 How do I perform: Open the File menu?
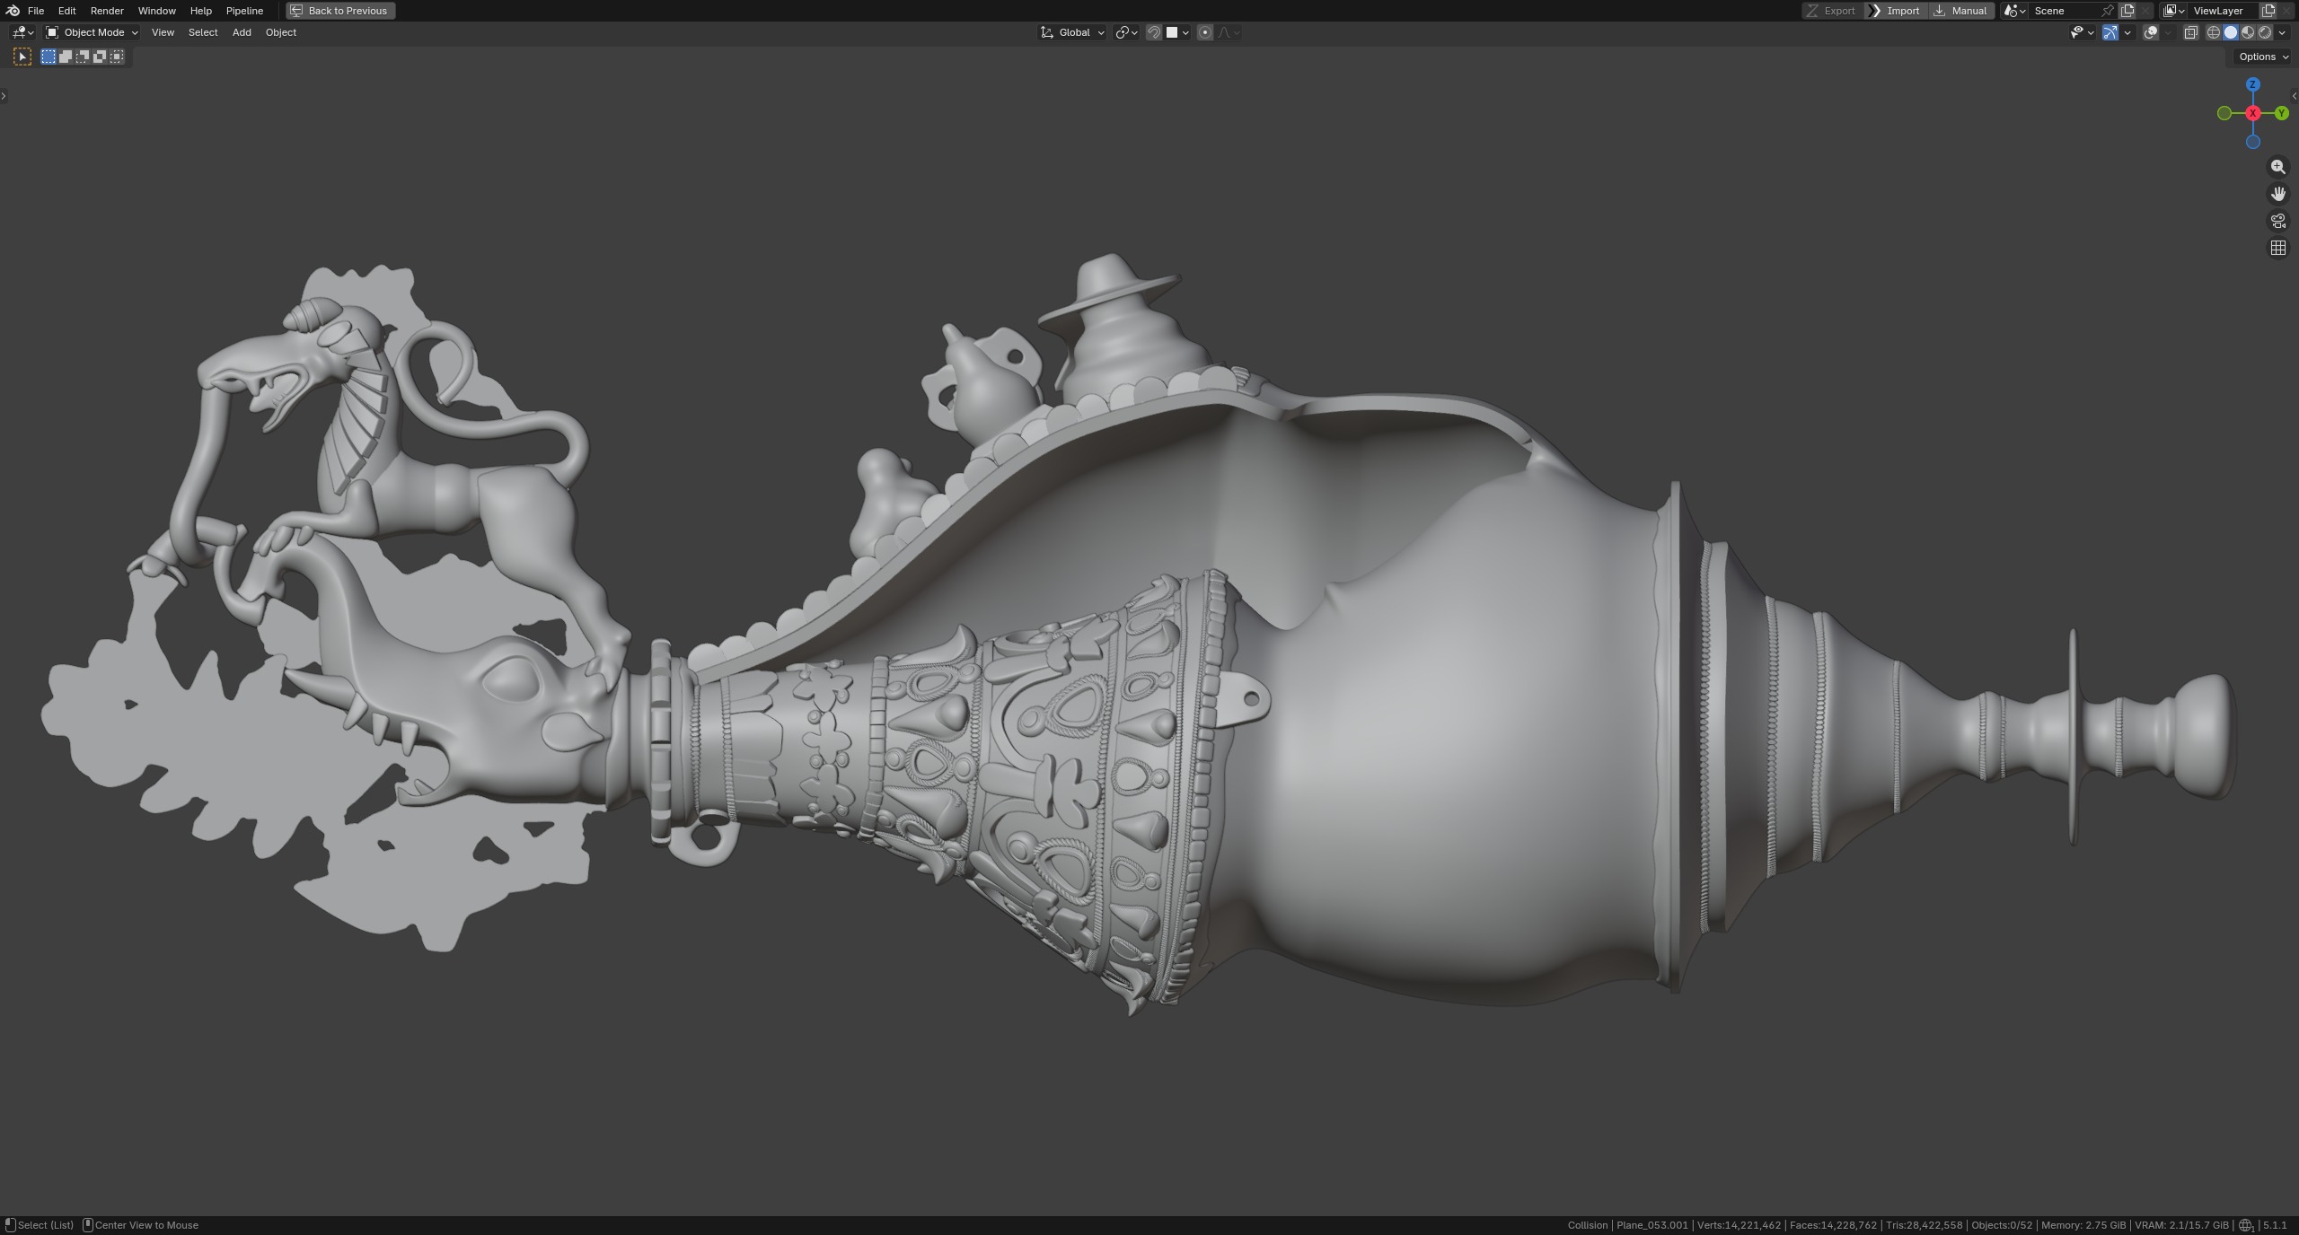click(36, 11)
